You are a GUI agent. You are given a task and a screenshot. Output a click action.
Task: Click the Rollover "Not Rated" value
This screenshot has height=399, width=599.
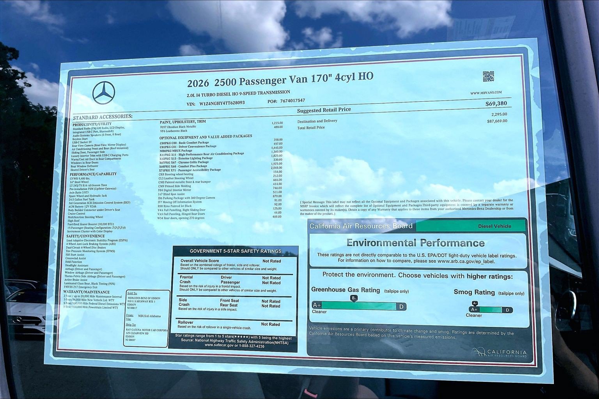[x=271, y=324]
